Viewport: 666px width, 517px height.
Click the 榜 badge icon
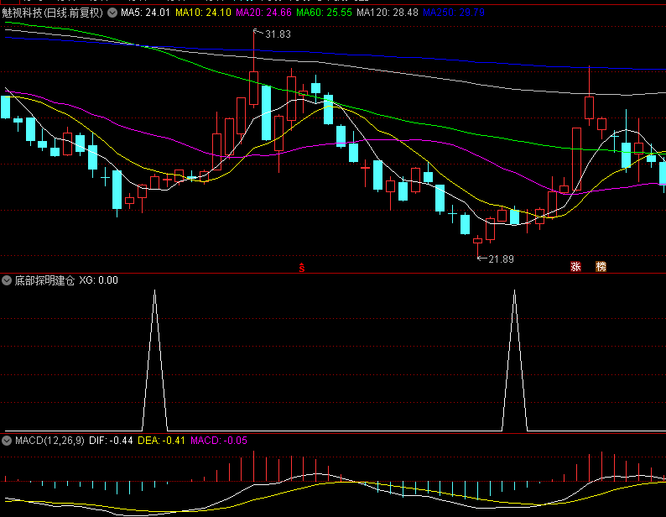[601, 267]
